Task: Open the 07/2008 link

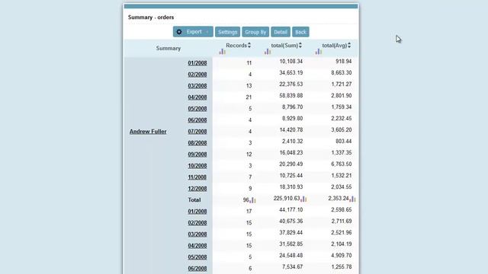Action: coord(197,132)
